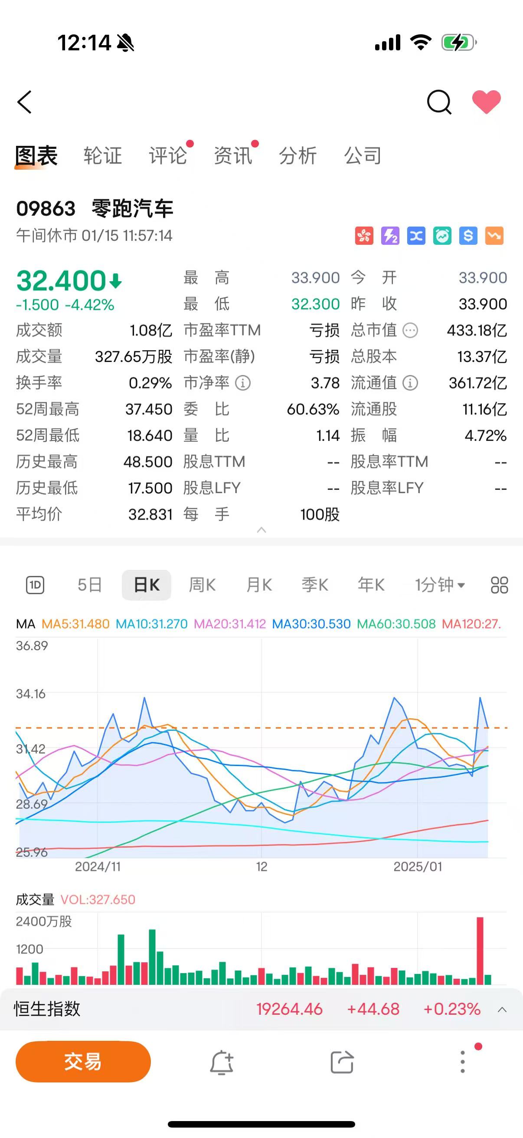This screenshot has height=1138, width=523.
Task: Tap the current price 32.400
Action: 61,280
